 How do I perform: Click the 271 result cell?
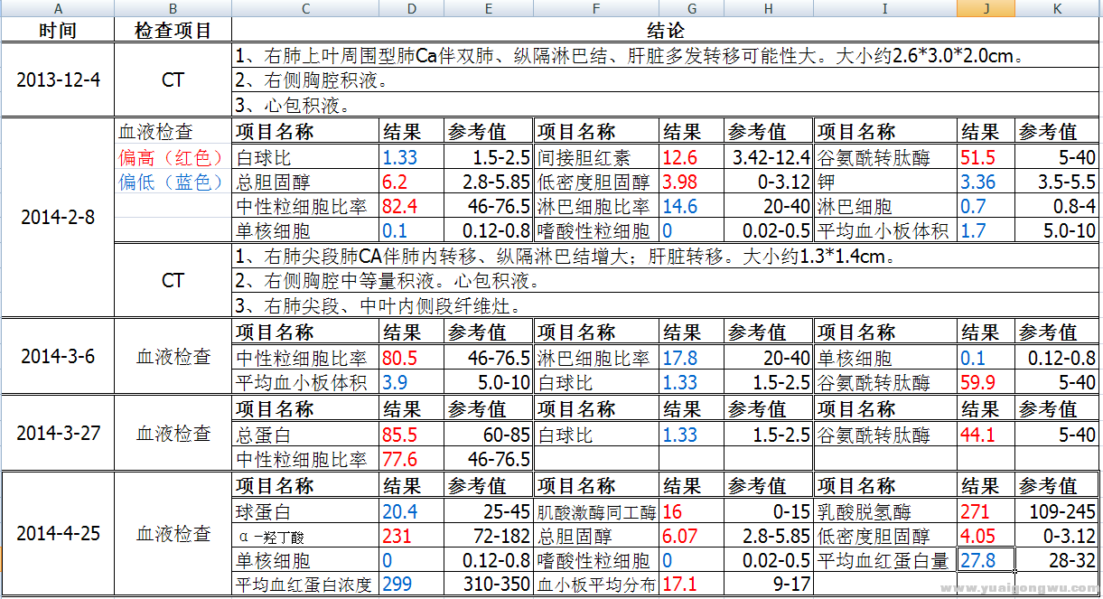[x=986, y=511]
